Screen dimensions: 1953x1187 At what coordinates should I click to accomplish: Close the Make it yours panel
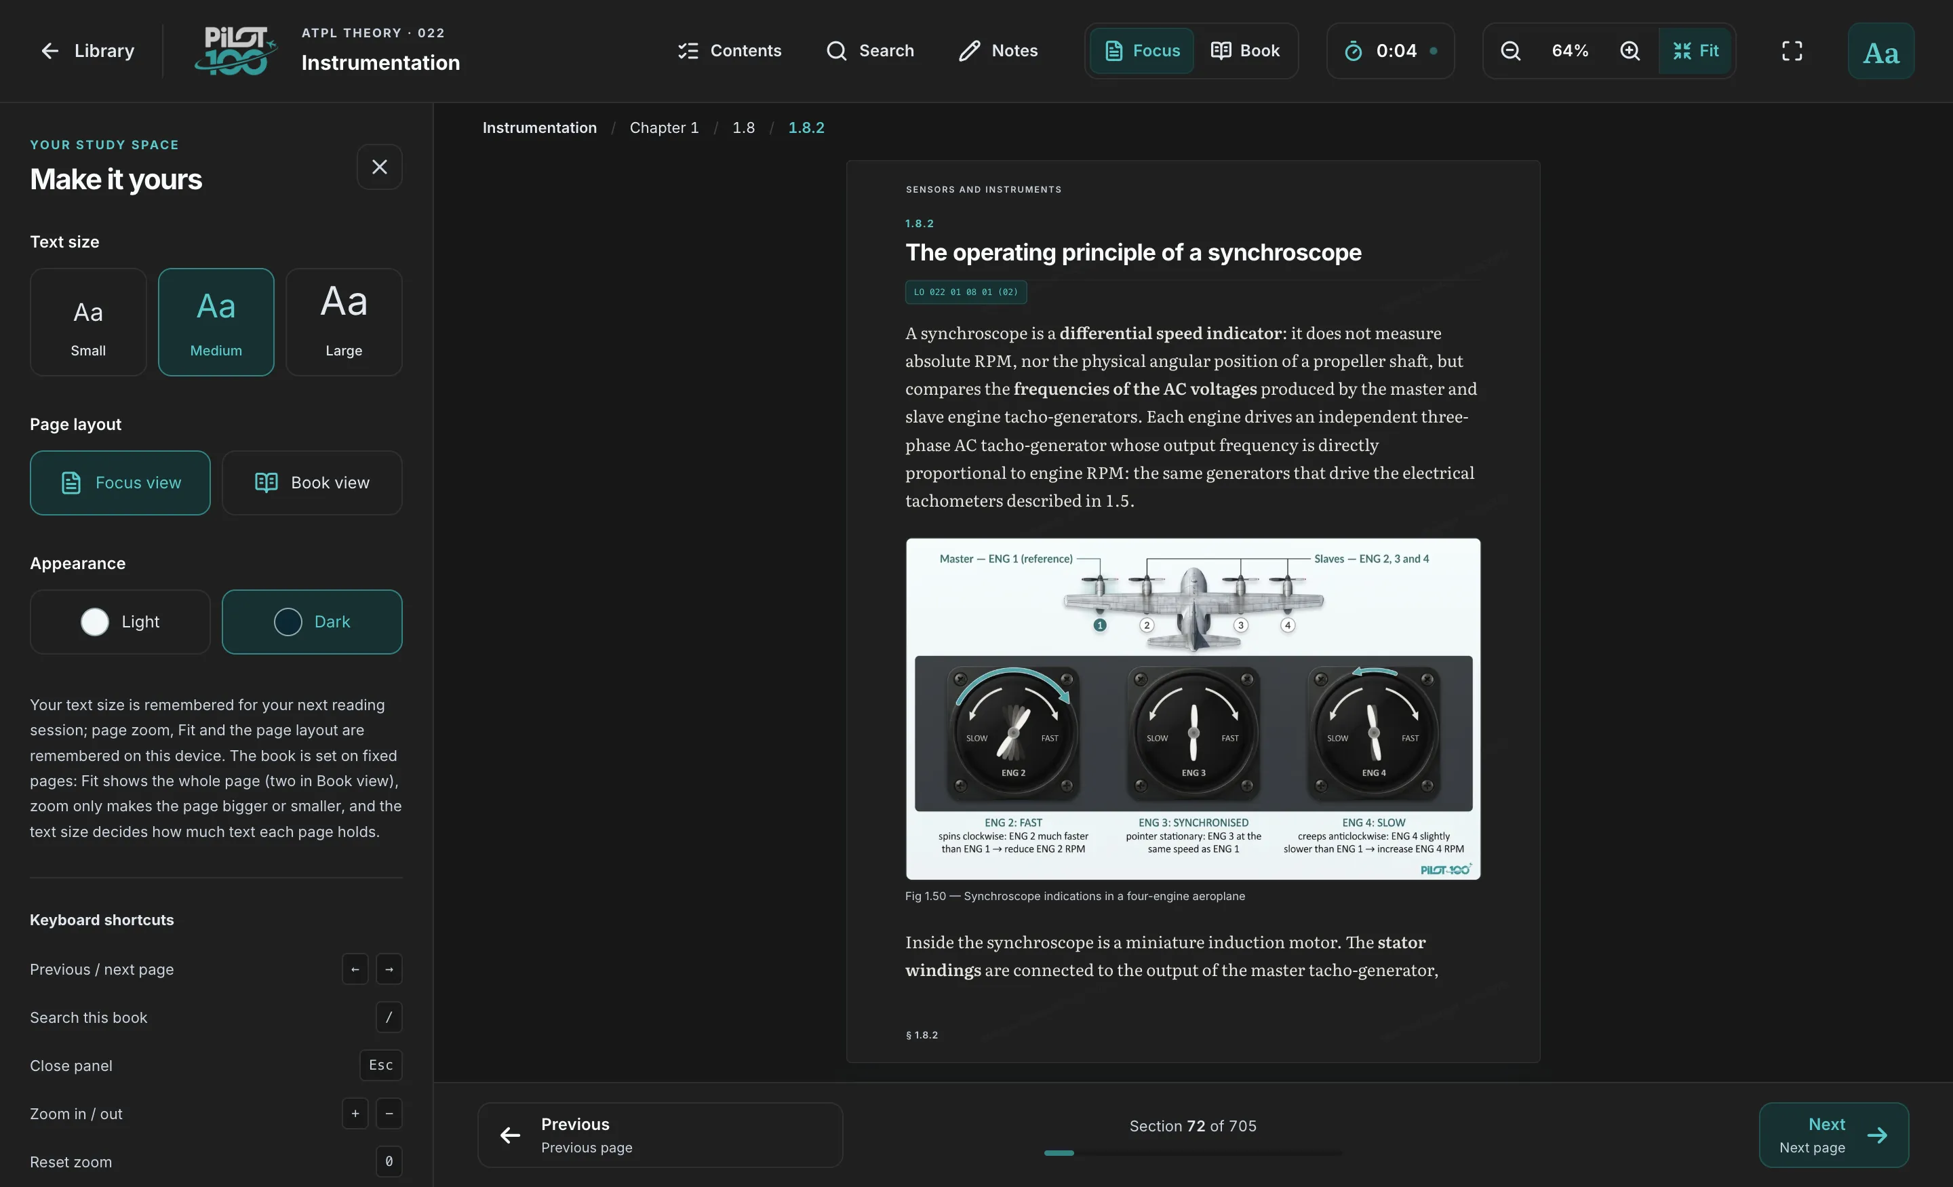380,166
